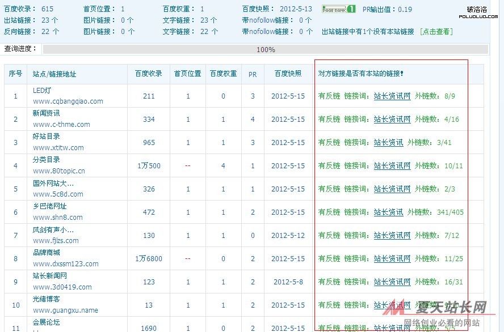Click the www.dxssm123.com address
This screenshot has height=332, width=504.
click(66, 264)
